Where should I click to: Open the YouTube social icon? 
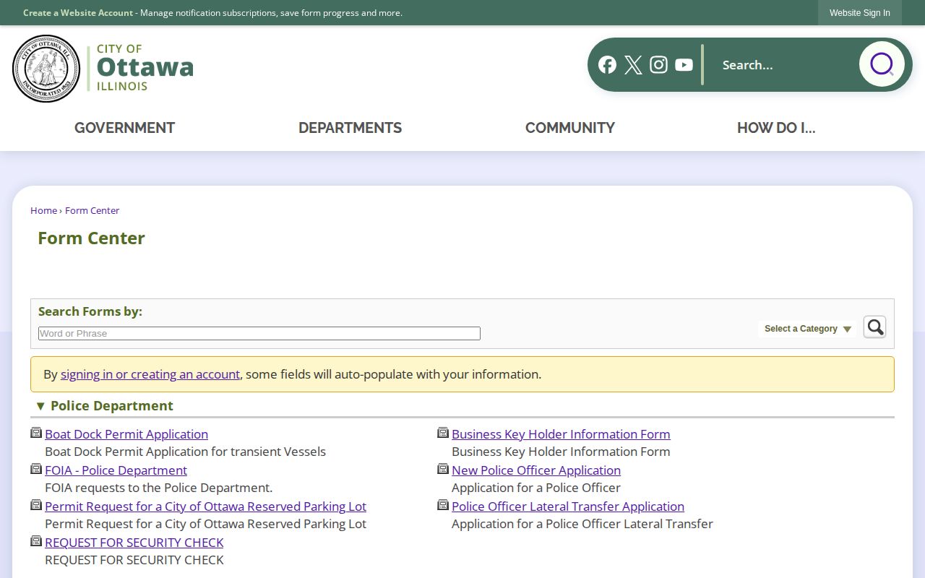684,65
